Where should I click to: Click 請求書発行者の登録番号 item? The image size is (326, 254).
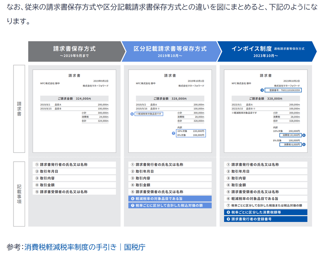(266, 219)
